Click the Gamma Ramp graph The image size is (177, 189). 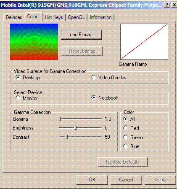coord(144,42)
